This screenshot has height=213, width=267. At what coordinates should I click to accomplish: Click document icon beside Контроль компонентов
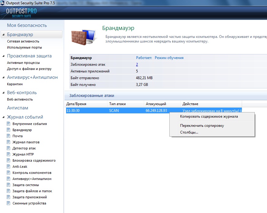(x=8, y=173)
